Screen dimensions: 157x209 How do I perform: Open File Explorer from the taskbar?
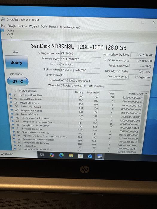[x=71, y=156]
